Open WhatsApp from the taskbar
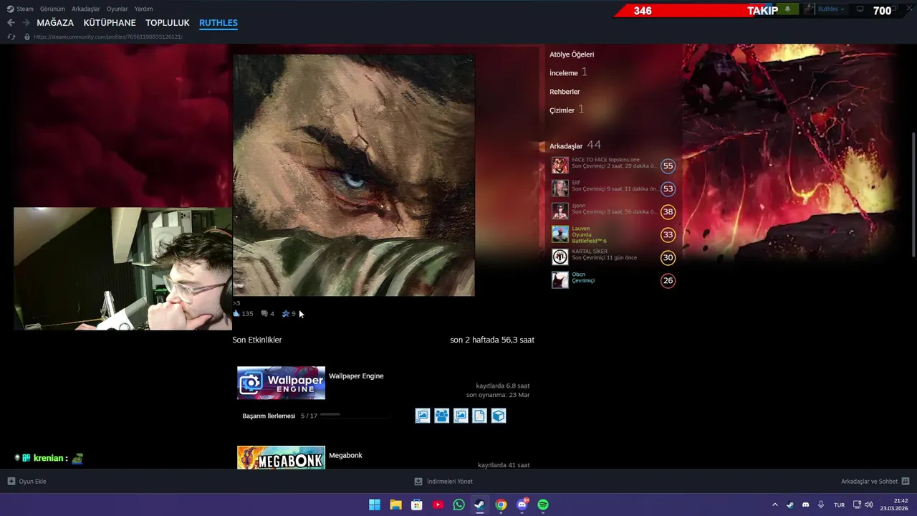The height and width of the screenshot is (516, 917). click(x=458, y=505)
